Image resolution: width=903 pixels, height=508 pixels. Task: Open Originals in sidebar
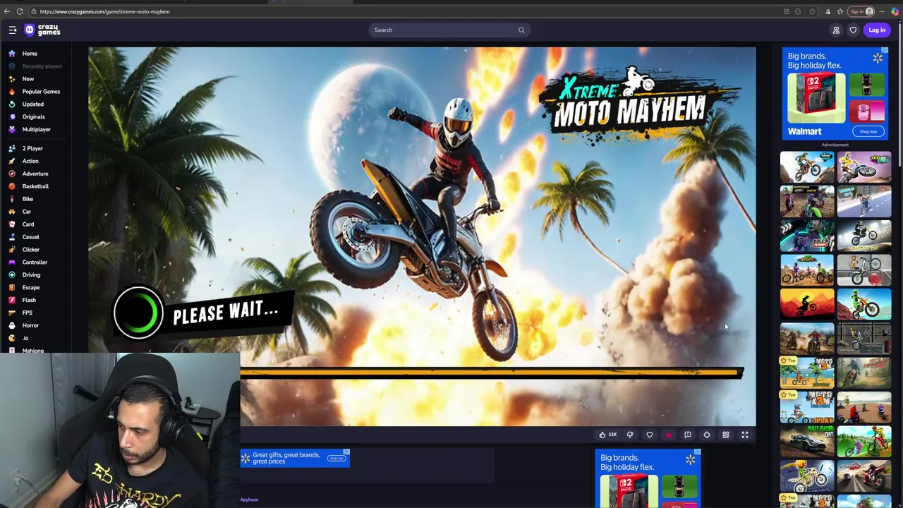(x=33, y=117)
